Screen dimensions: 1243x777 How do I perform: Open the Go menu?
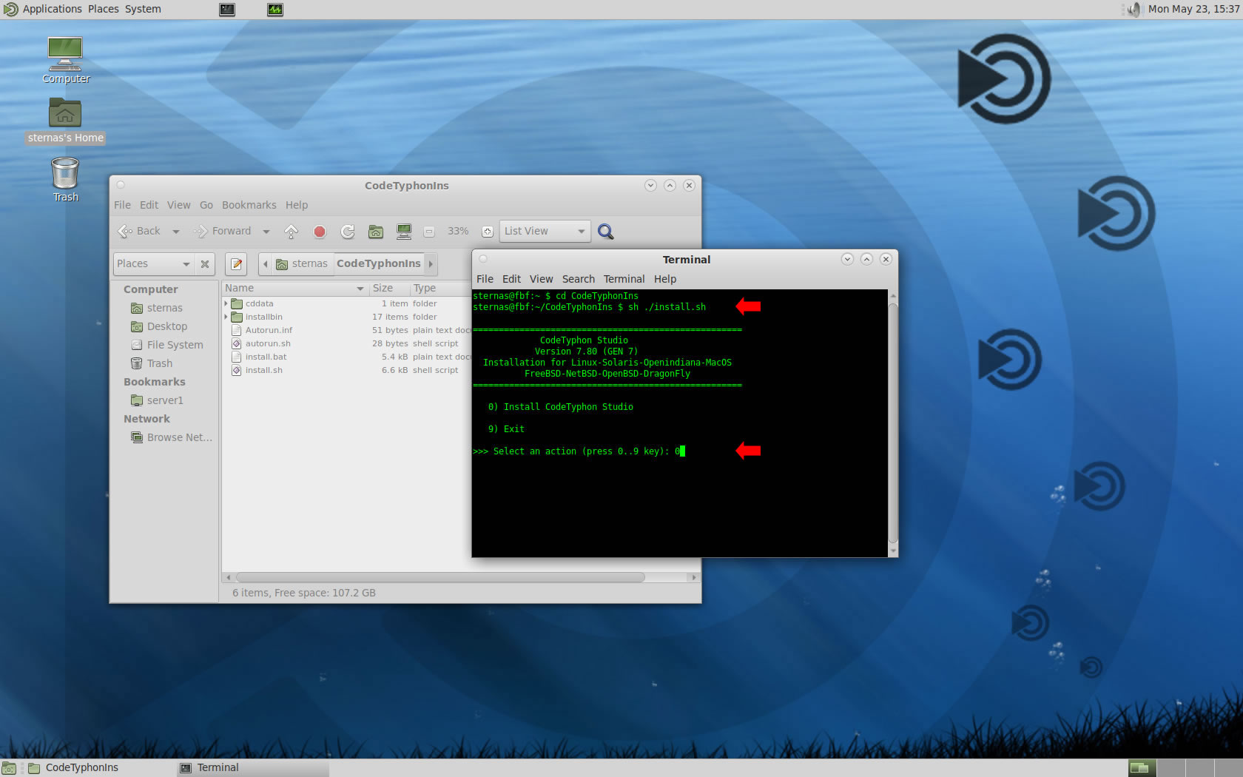(206, 205)
